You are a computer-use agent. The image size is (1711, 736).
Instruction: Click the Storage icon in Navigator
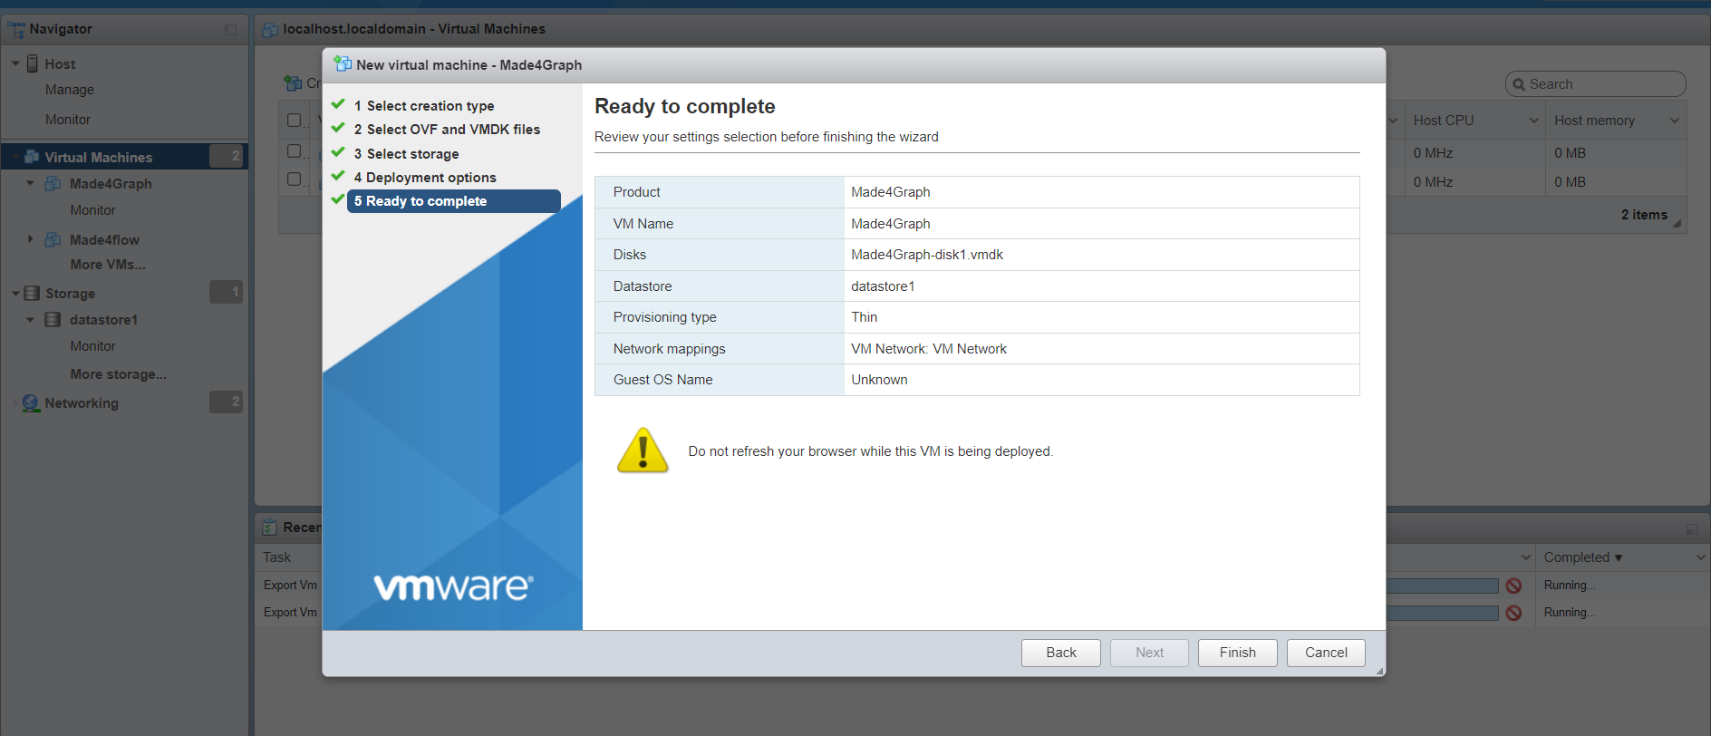(x=33, y=294)
